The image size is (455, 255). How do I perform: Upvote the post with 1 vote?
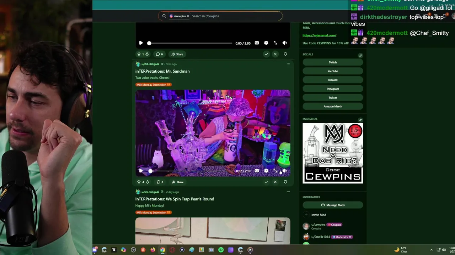click(x=139, y=54)
